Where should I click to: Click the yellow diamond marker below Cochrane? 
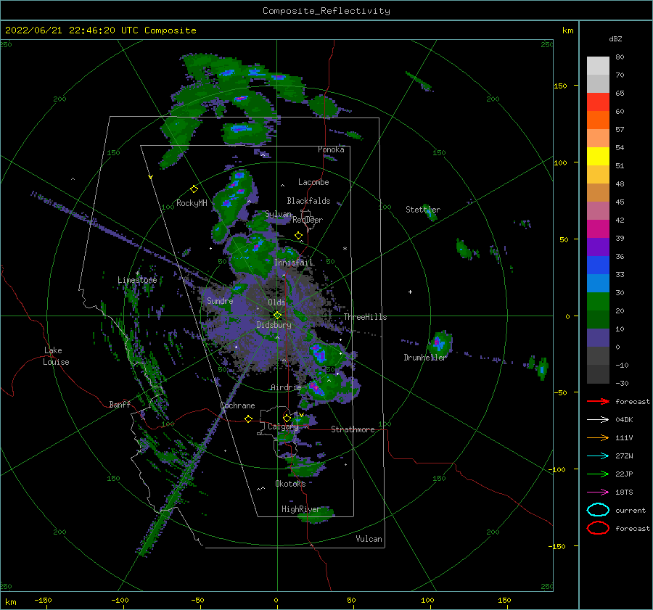pos(249,419)
